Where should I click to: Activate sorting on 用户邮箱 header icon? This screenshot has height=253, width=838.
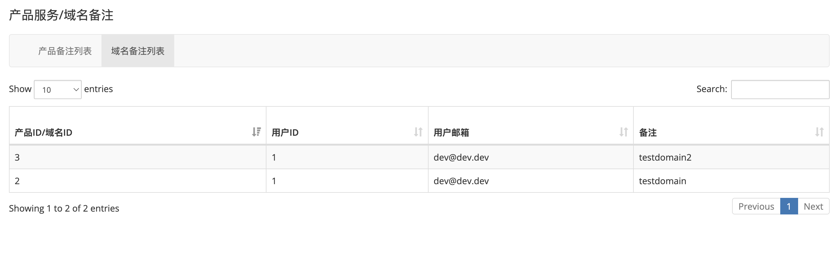(623, 132)
